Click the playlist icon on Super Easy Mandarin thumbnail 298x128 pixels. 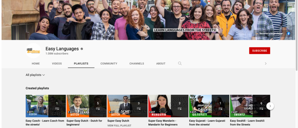(180, 109)
